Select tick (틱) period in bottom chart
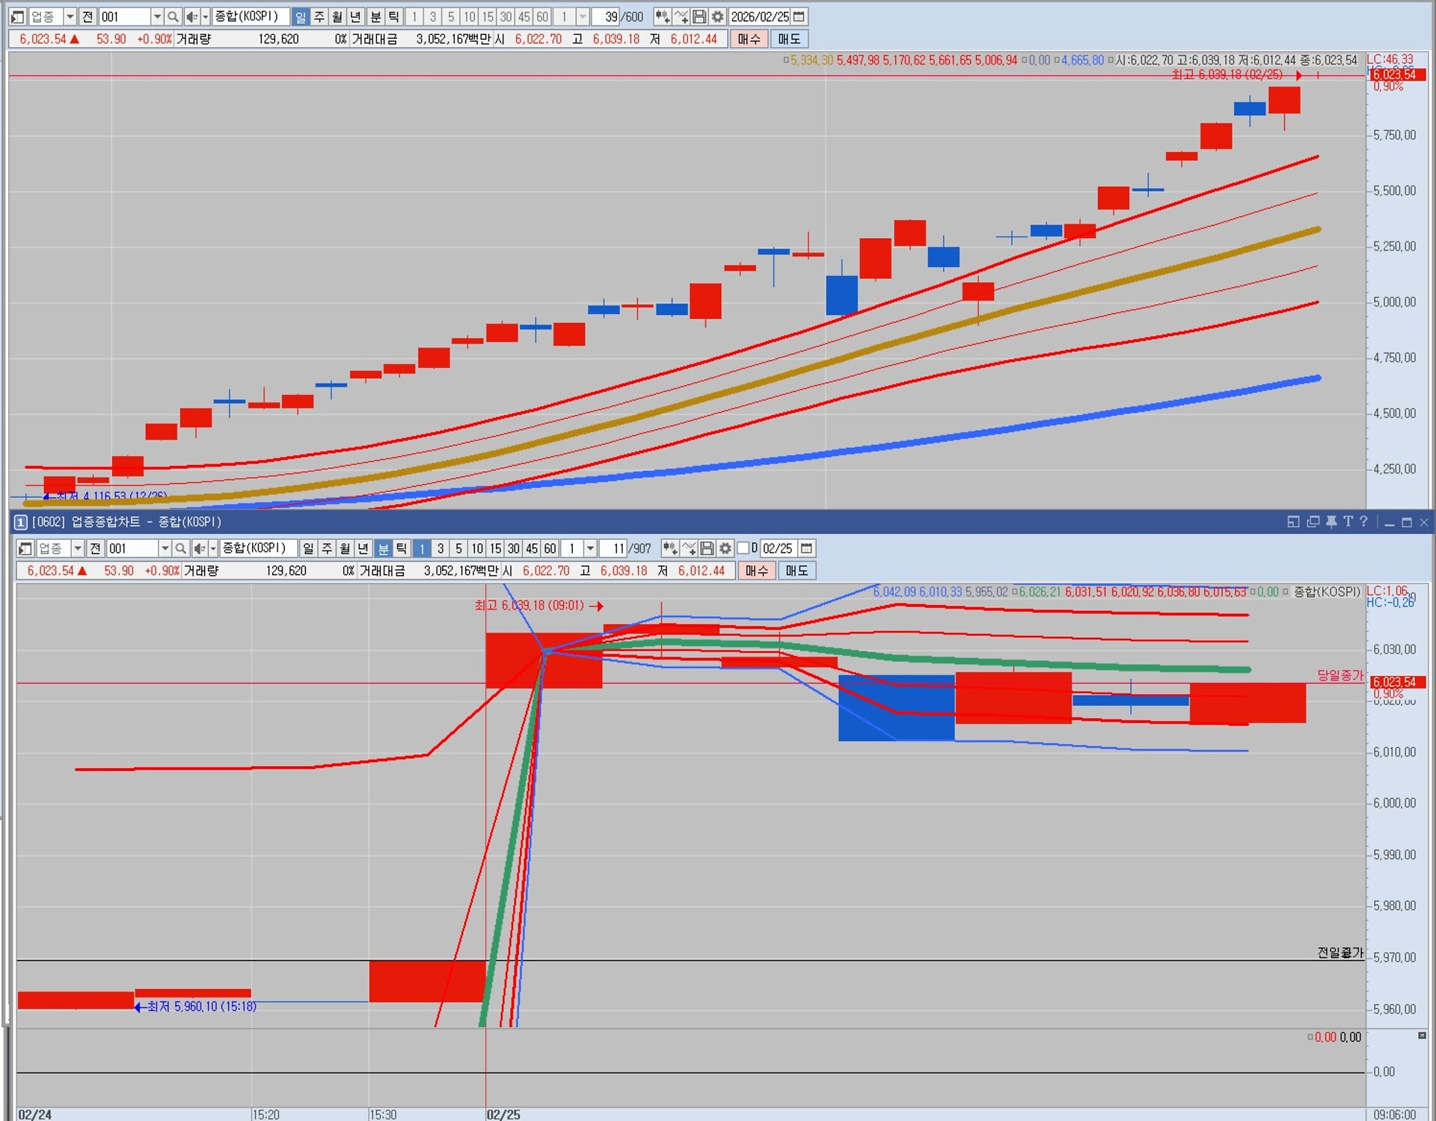 pyautogui.click(x=402, y=548)
